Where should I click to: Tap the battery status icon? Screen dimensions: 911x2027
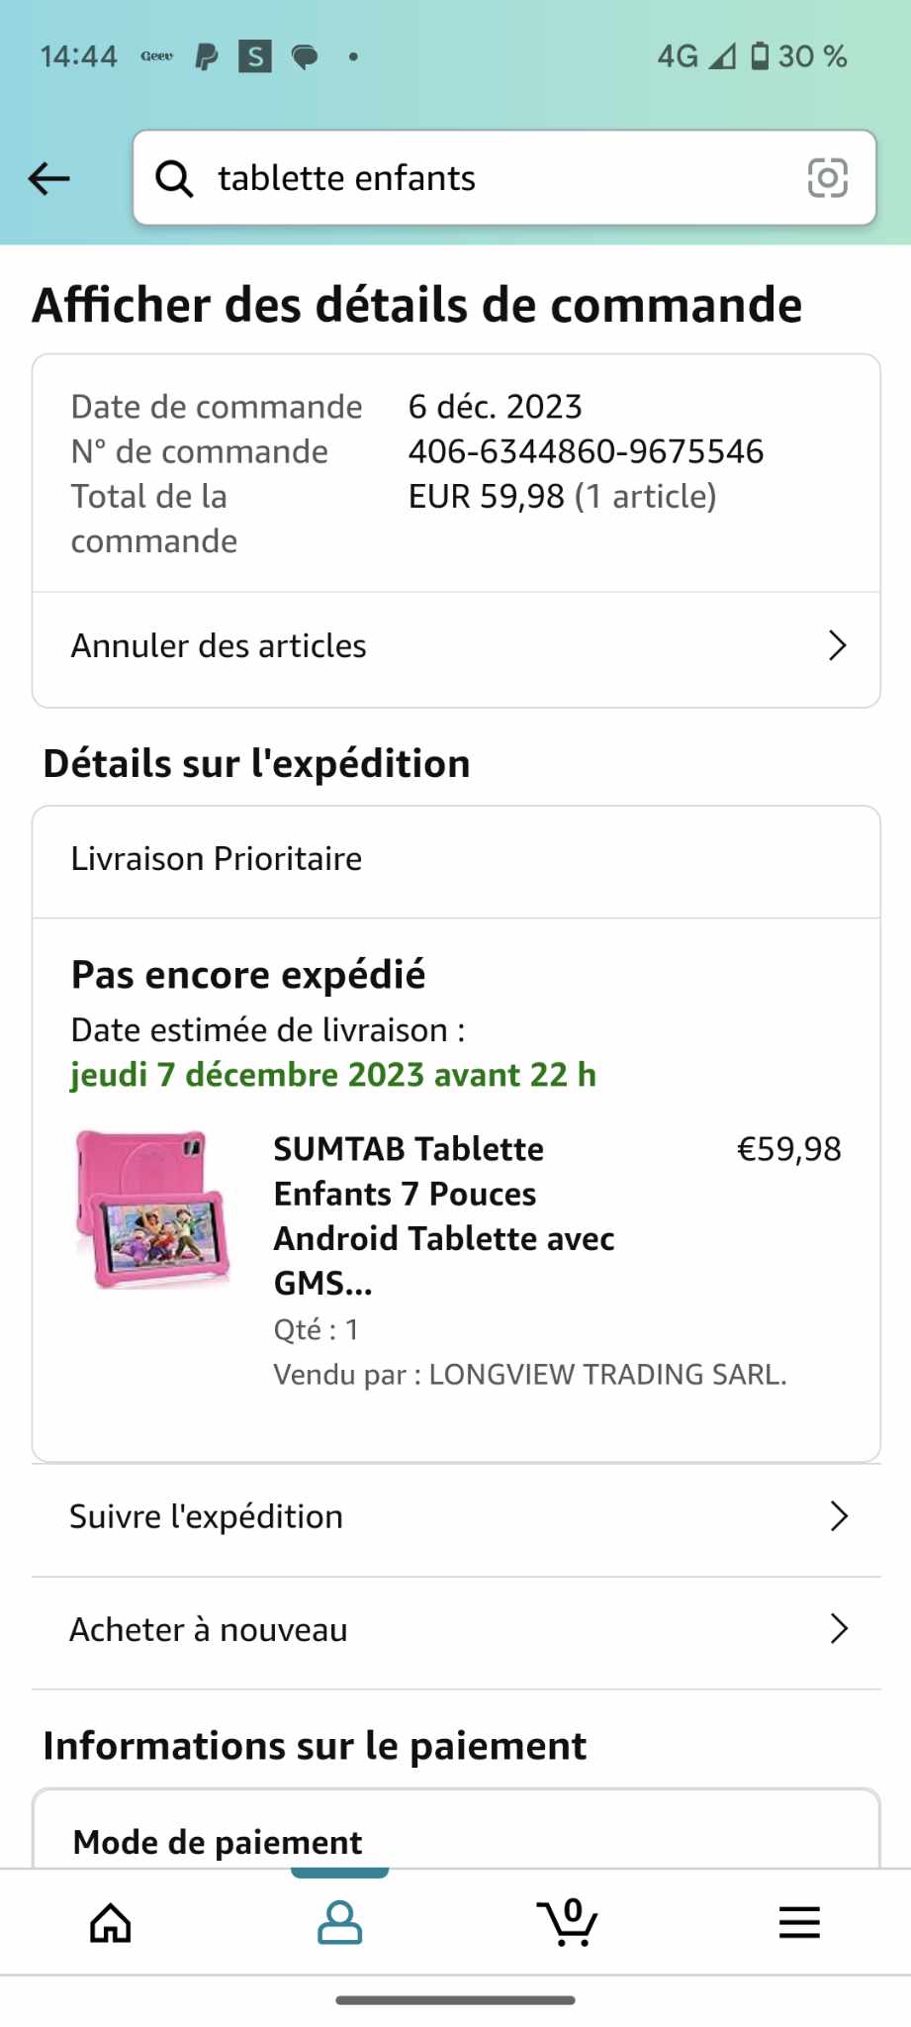click(760, 56)
